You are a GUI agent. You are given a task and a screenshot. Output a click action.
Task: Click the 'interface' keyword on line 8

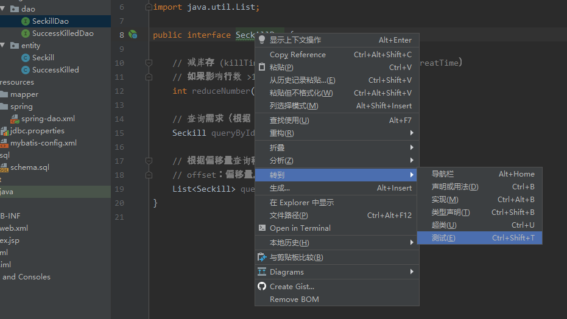[209, 35]
